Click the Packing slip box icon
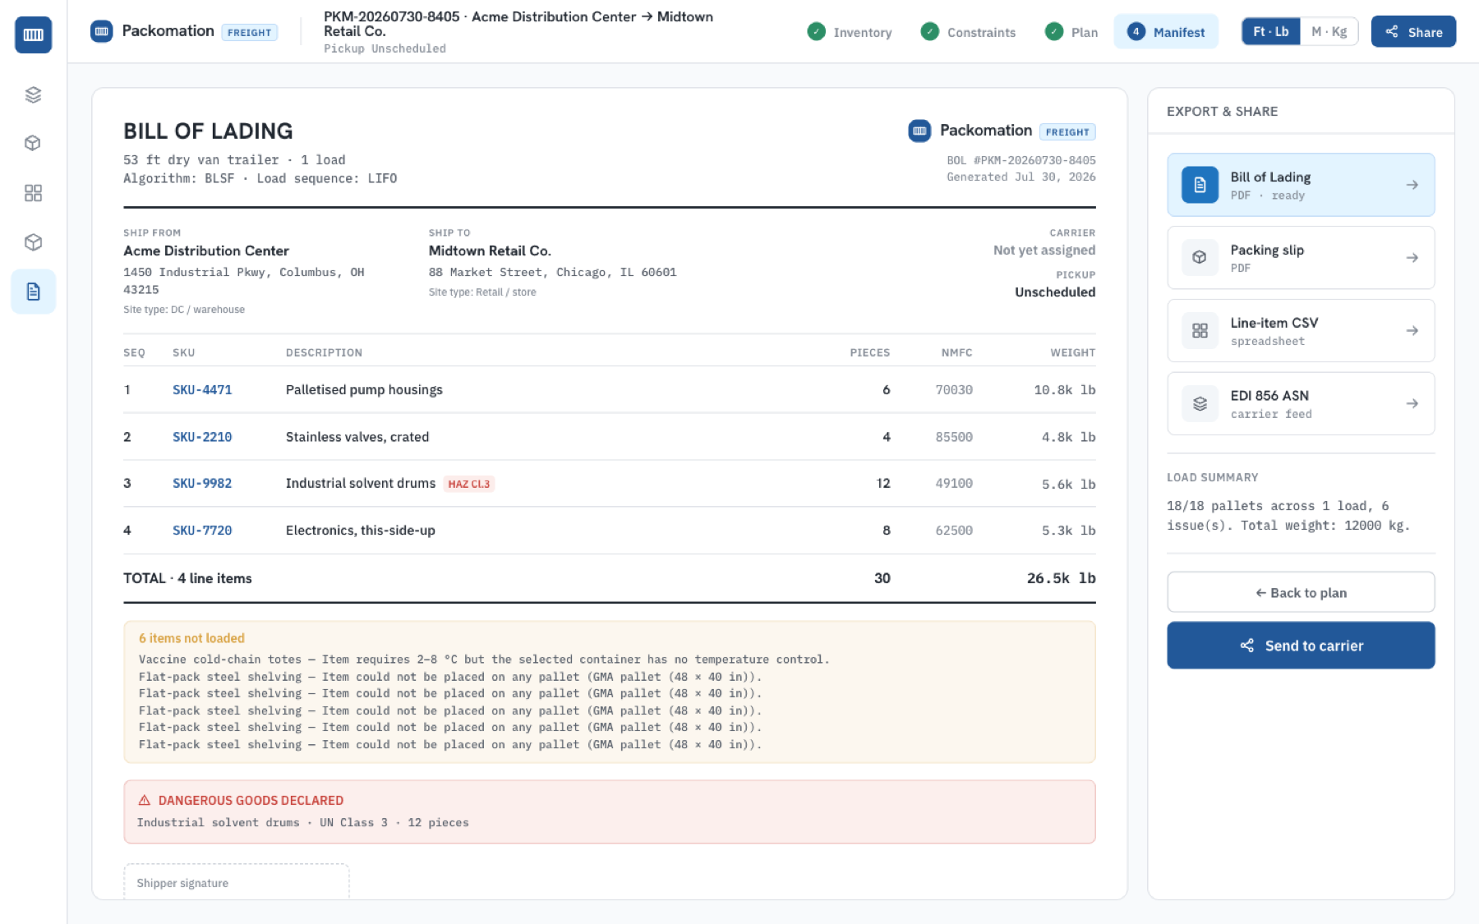This screenshot has height=924, width=1479. (x=1200, y=257)
